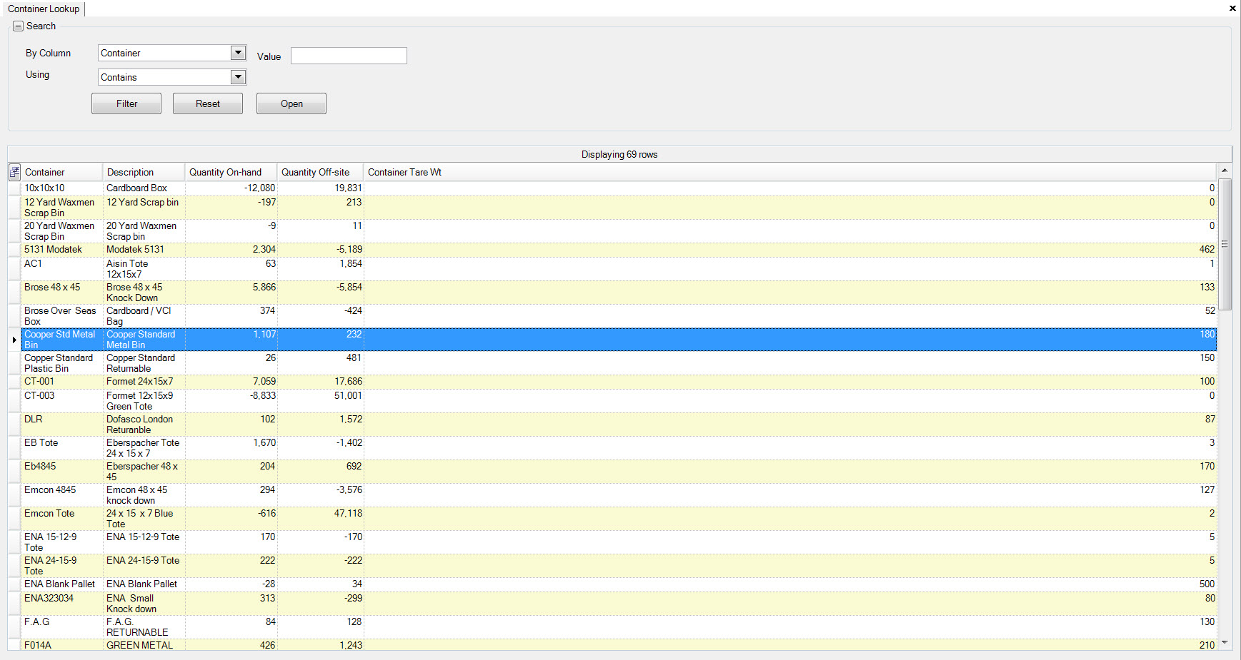Viewport: 1241px width, 660px height.
Task: Open the Using dropdown showing Contains
Action: coord(239,77)
